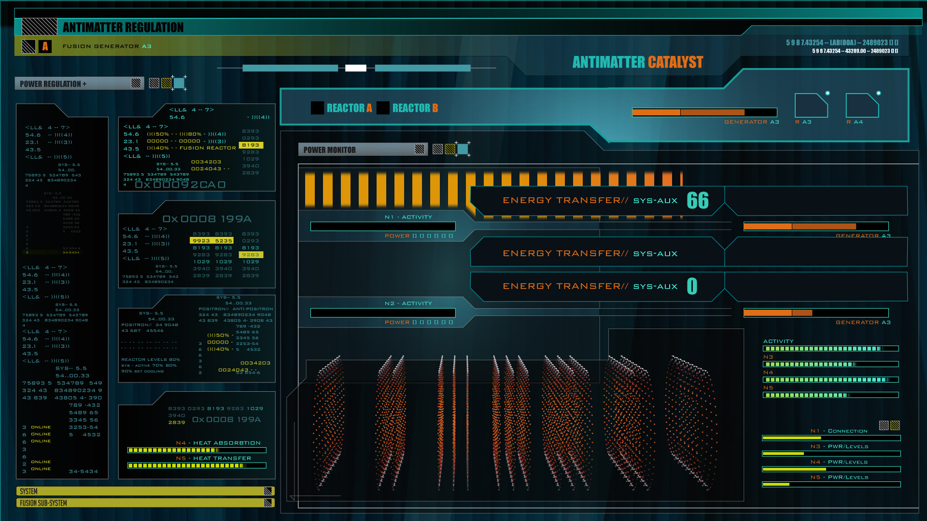This screenshot has width=927, height=521.
Task: Open the R A3 module icon
Action: point(811,106)
